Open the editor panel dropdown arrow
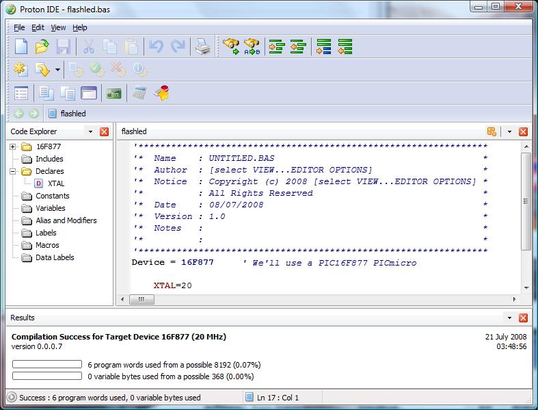The width and height of the screenshot is (538, 410). click(x=509, y=131)
